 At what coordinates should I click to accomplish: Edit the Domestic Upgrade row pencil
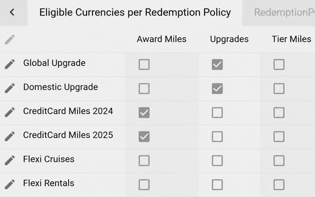(x=10, y=88)
